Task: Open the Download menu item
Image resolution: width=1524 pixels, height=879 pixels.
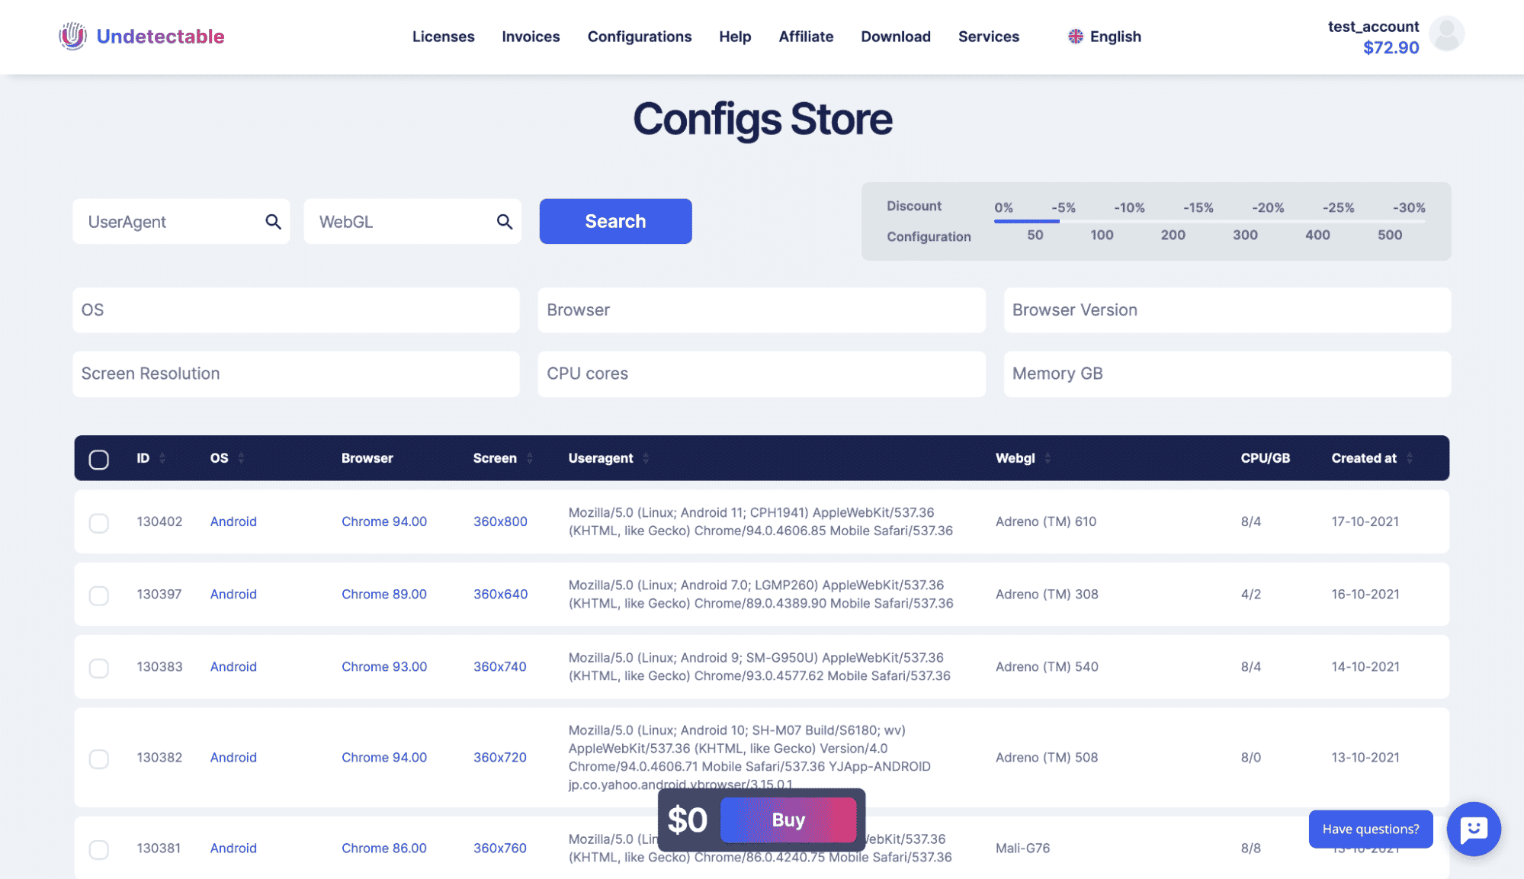Action: pyautogui.click(x=896, y=37)
